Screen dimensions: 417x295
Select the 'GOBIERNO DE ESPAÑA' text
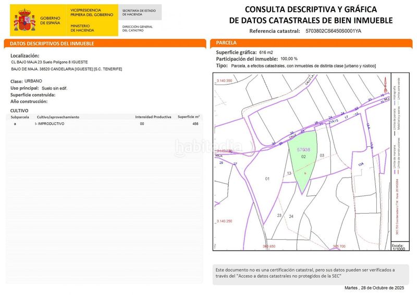(x=50, y=20)
